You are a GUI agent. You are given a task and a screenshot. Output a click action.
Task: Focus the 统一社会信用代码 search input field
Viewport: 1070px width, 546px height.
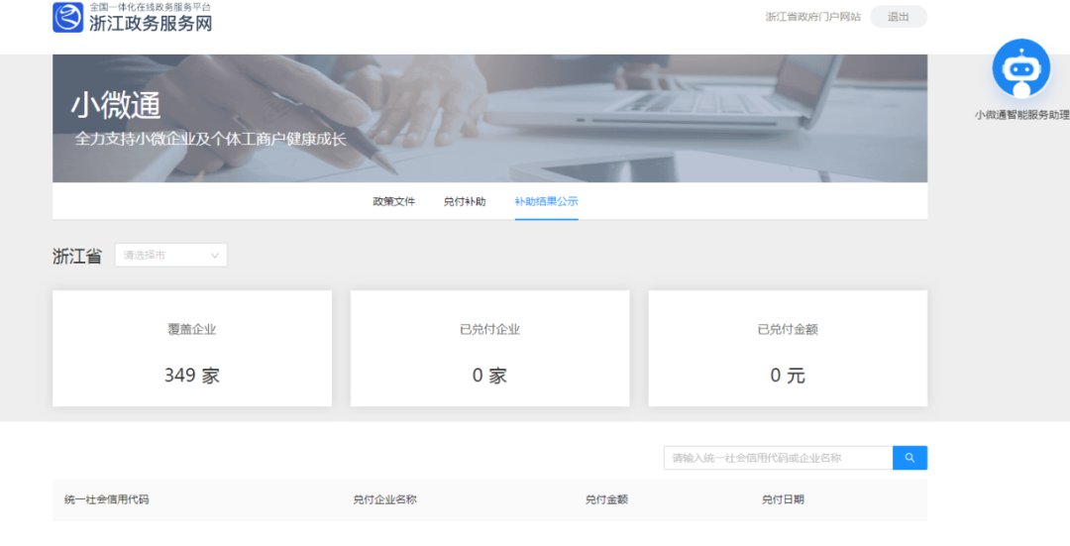[778, 458]
